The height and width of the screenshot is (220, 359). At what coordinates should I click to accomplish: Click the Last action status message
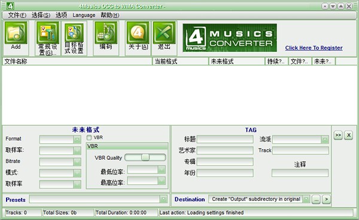[x=202, y=213]
